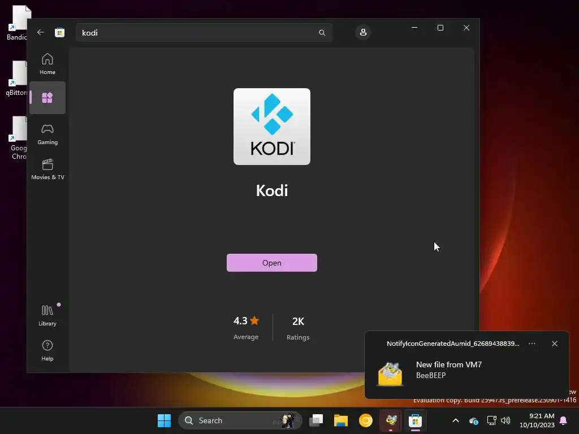Click the Microsoft Store logo icon
Screen dimensions: 579x434
pyautogui.click(x=59, y=32)
